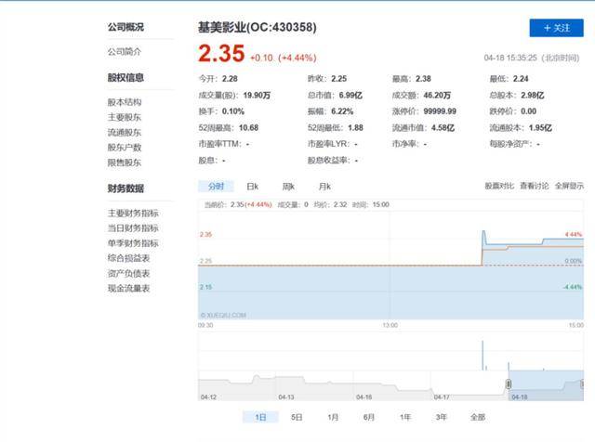Open 单季财务指标 sidebar link
The image size is (595, 442).
(133, 243)
